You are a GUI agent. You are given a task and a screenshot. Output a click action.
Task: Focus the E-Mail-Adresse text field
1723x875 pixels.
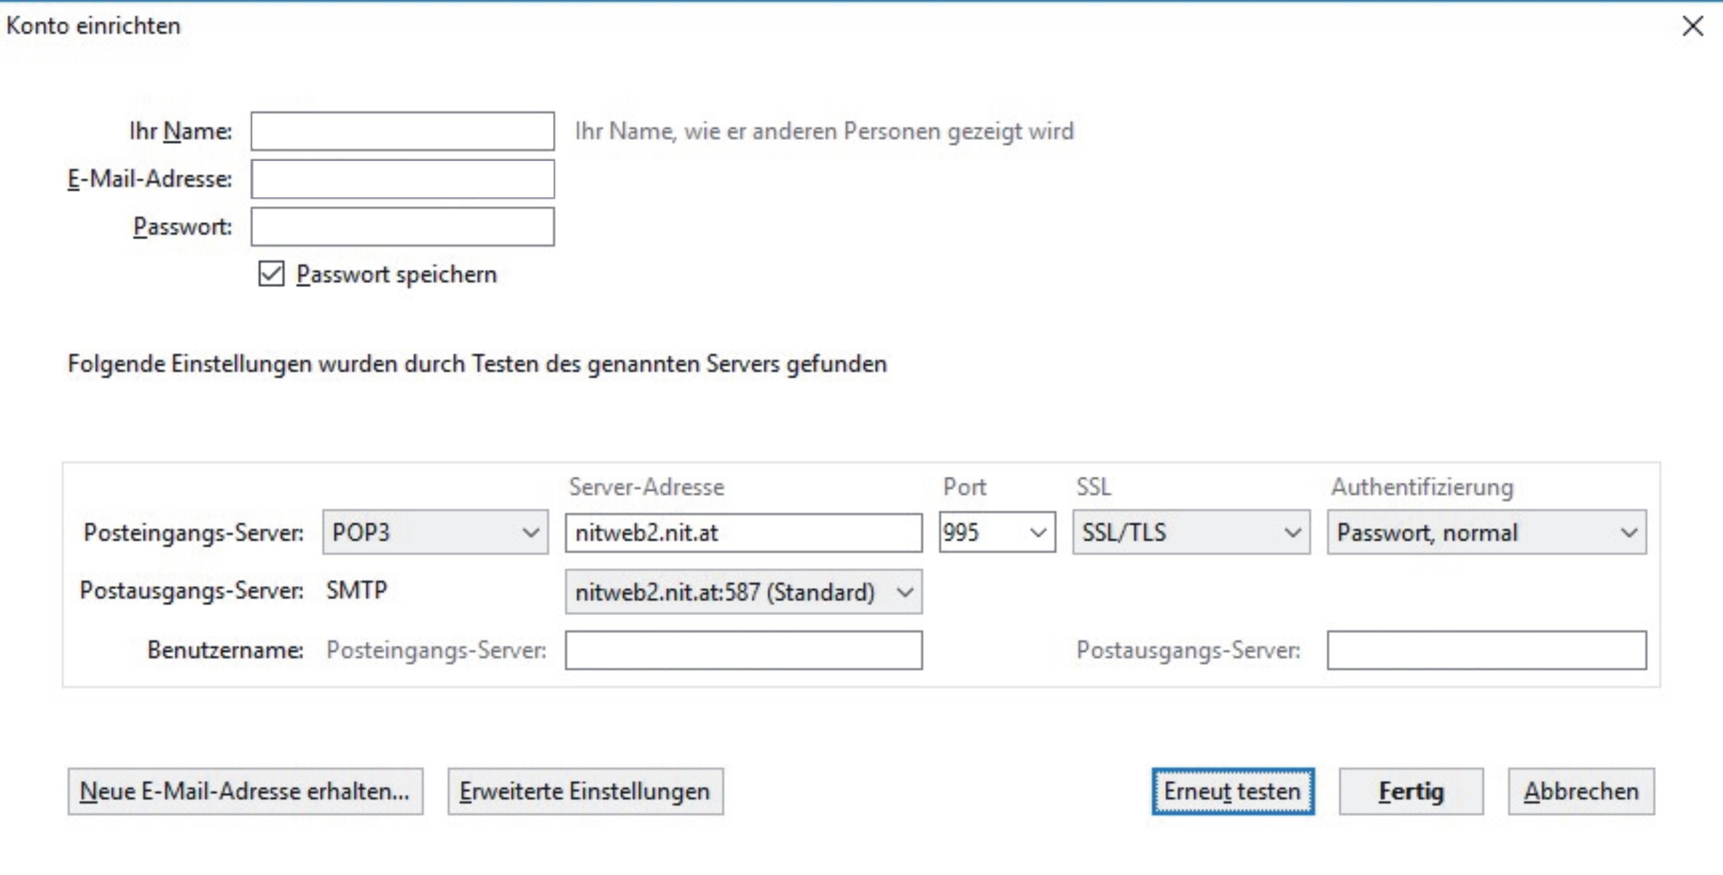coord(402,179)
